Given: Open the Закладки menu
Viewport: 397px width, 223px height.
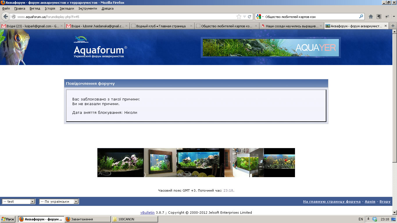Looking at the screenshot, I should tap(67, 8).
